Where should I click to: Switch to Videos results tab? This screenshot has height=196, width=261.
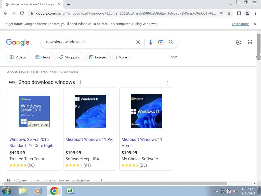pyautogui.click(x=18, y=57)
